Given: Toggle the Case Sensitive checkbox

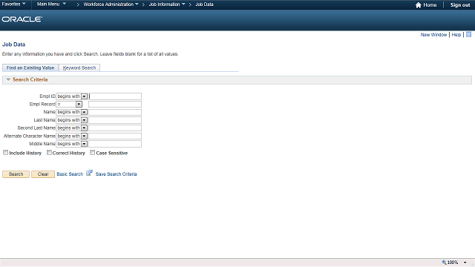Looking at the screenshot, I should (92, 153).
